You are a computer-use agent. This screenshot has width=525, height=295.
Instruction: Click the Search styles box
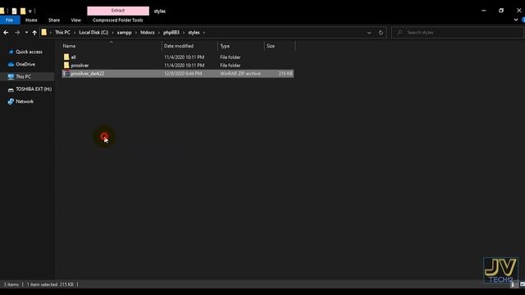[x=458, y=33]
